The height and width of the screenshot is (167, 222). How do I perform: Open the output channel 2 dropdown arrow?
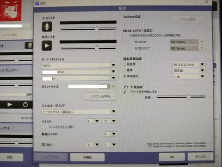click(x=114, y=145)
